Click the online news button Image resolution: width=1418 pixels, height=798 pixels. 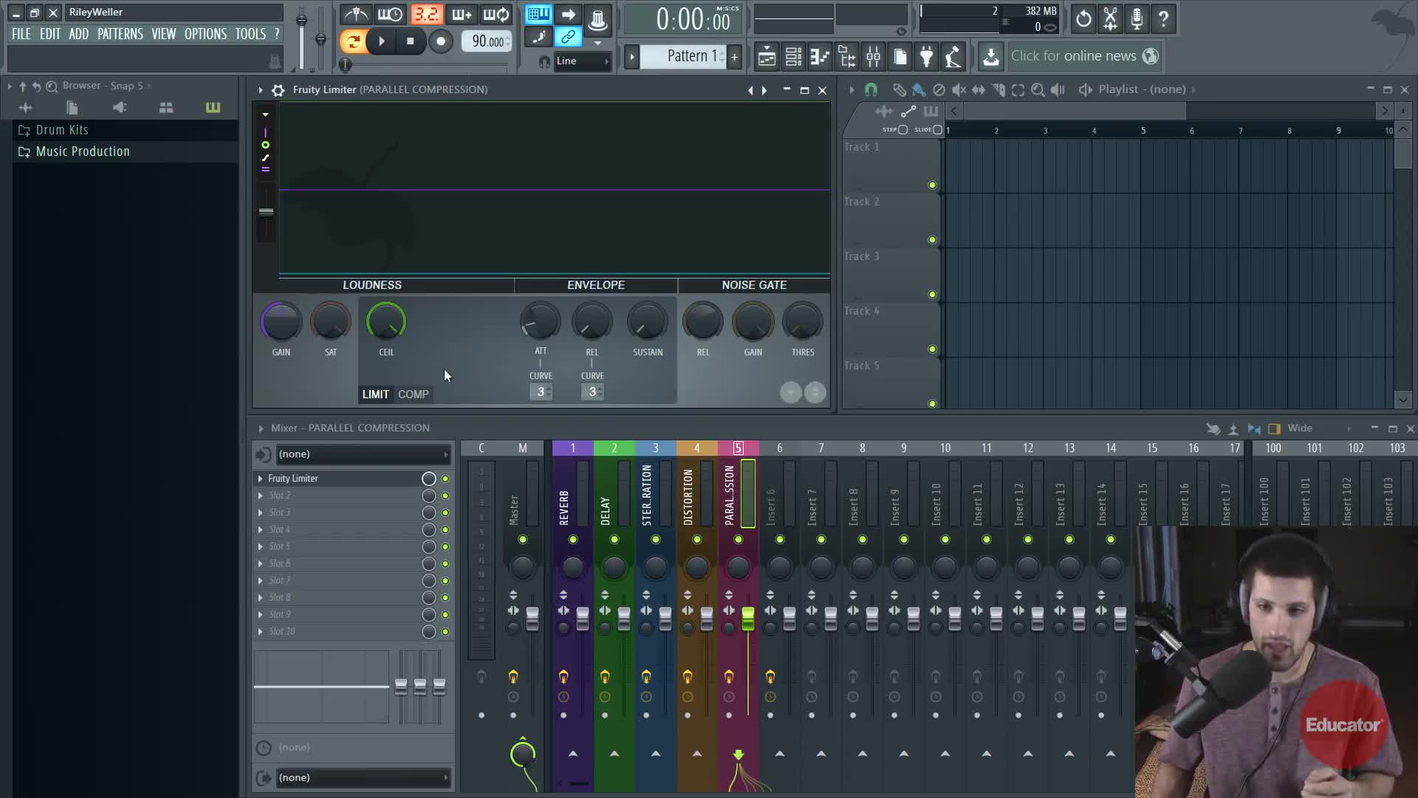click(1073, 56)
